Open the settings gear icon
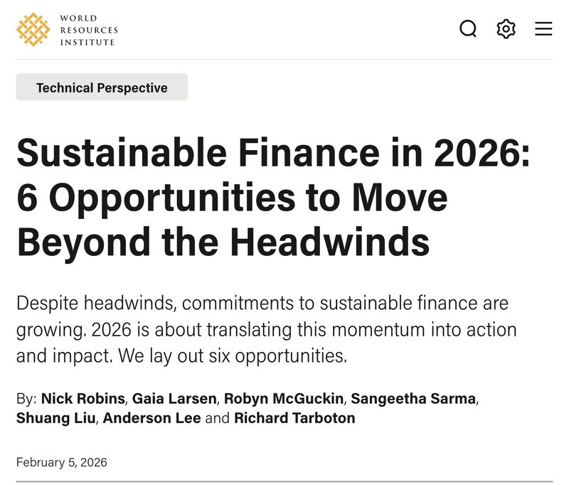This screenshot has height=485, width=569. [x=506, y=28]
